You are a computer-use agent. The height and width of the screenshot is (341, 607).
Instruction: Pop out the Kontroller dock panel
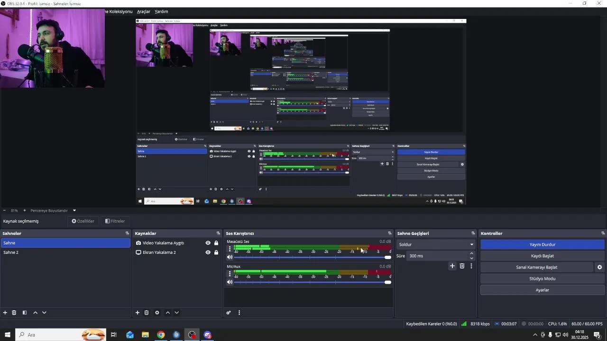pyautogui.click(x=603, y=233)
